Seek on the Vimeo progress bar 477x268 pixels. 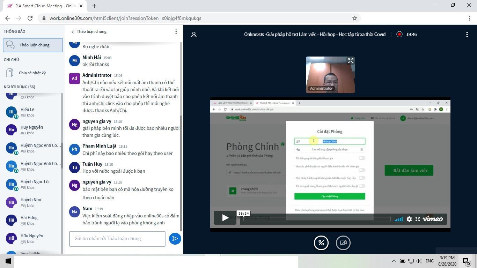317,219
